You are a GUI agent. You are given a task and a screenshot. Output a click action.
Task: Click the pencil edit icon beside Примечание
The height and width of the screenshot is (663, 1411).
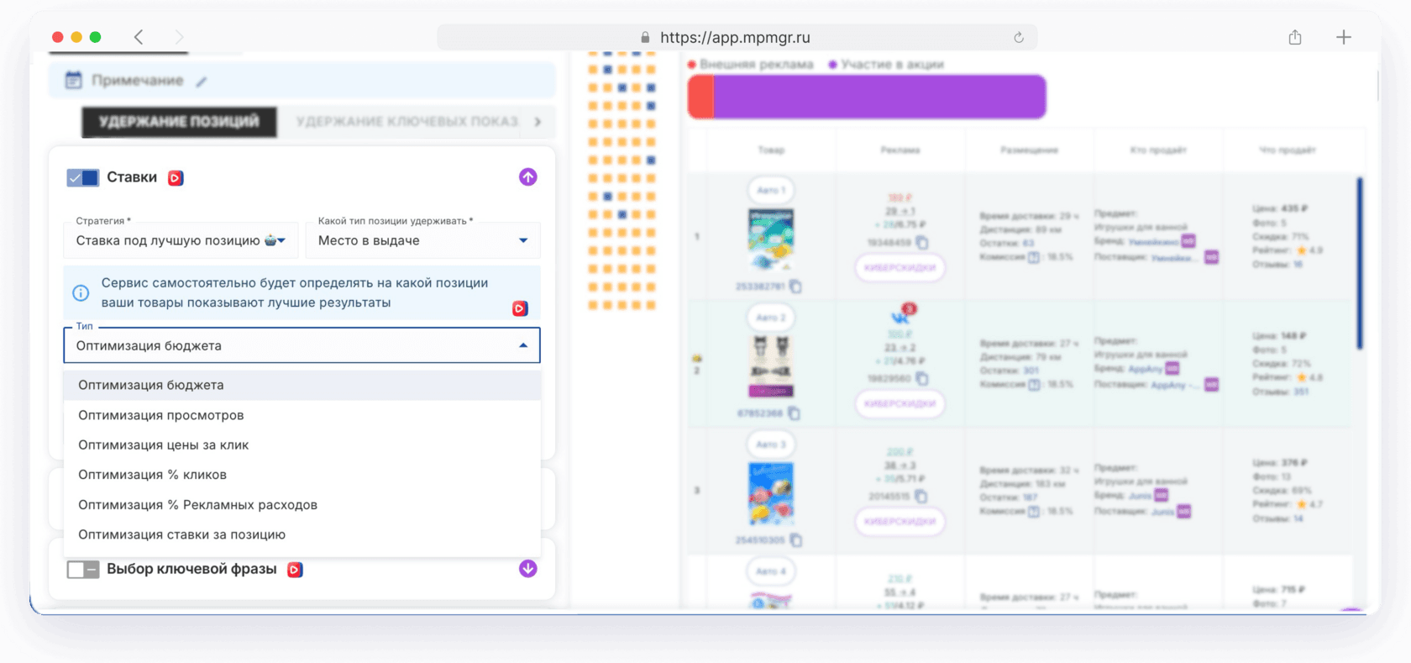tap(202, 82)
